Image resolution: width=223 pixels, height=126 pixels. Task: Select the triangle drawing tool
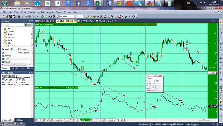[221, 62]
